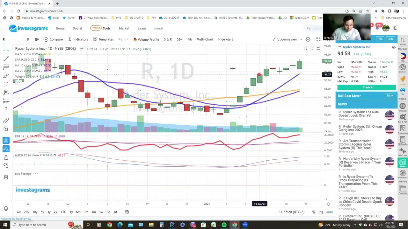
Task: Open the Fibonacci retracement lines tool
Action: (6, 67)
